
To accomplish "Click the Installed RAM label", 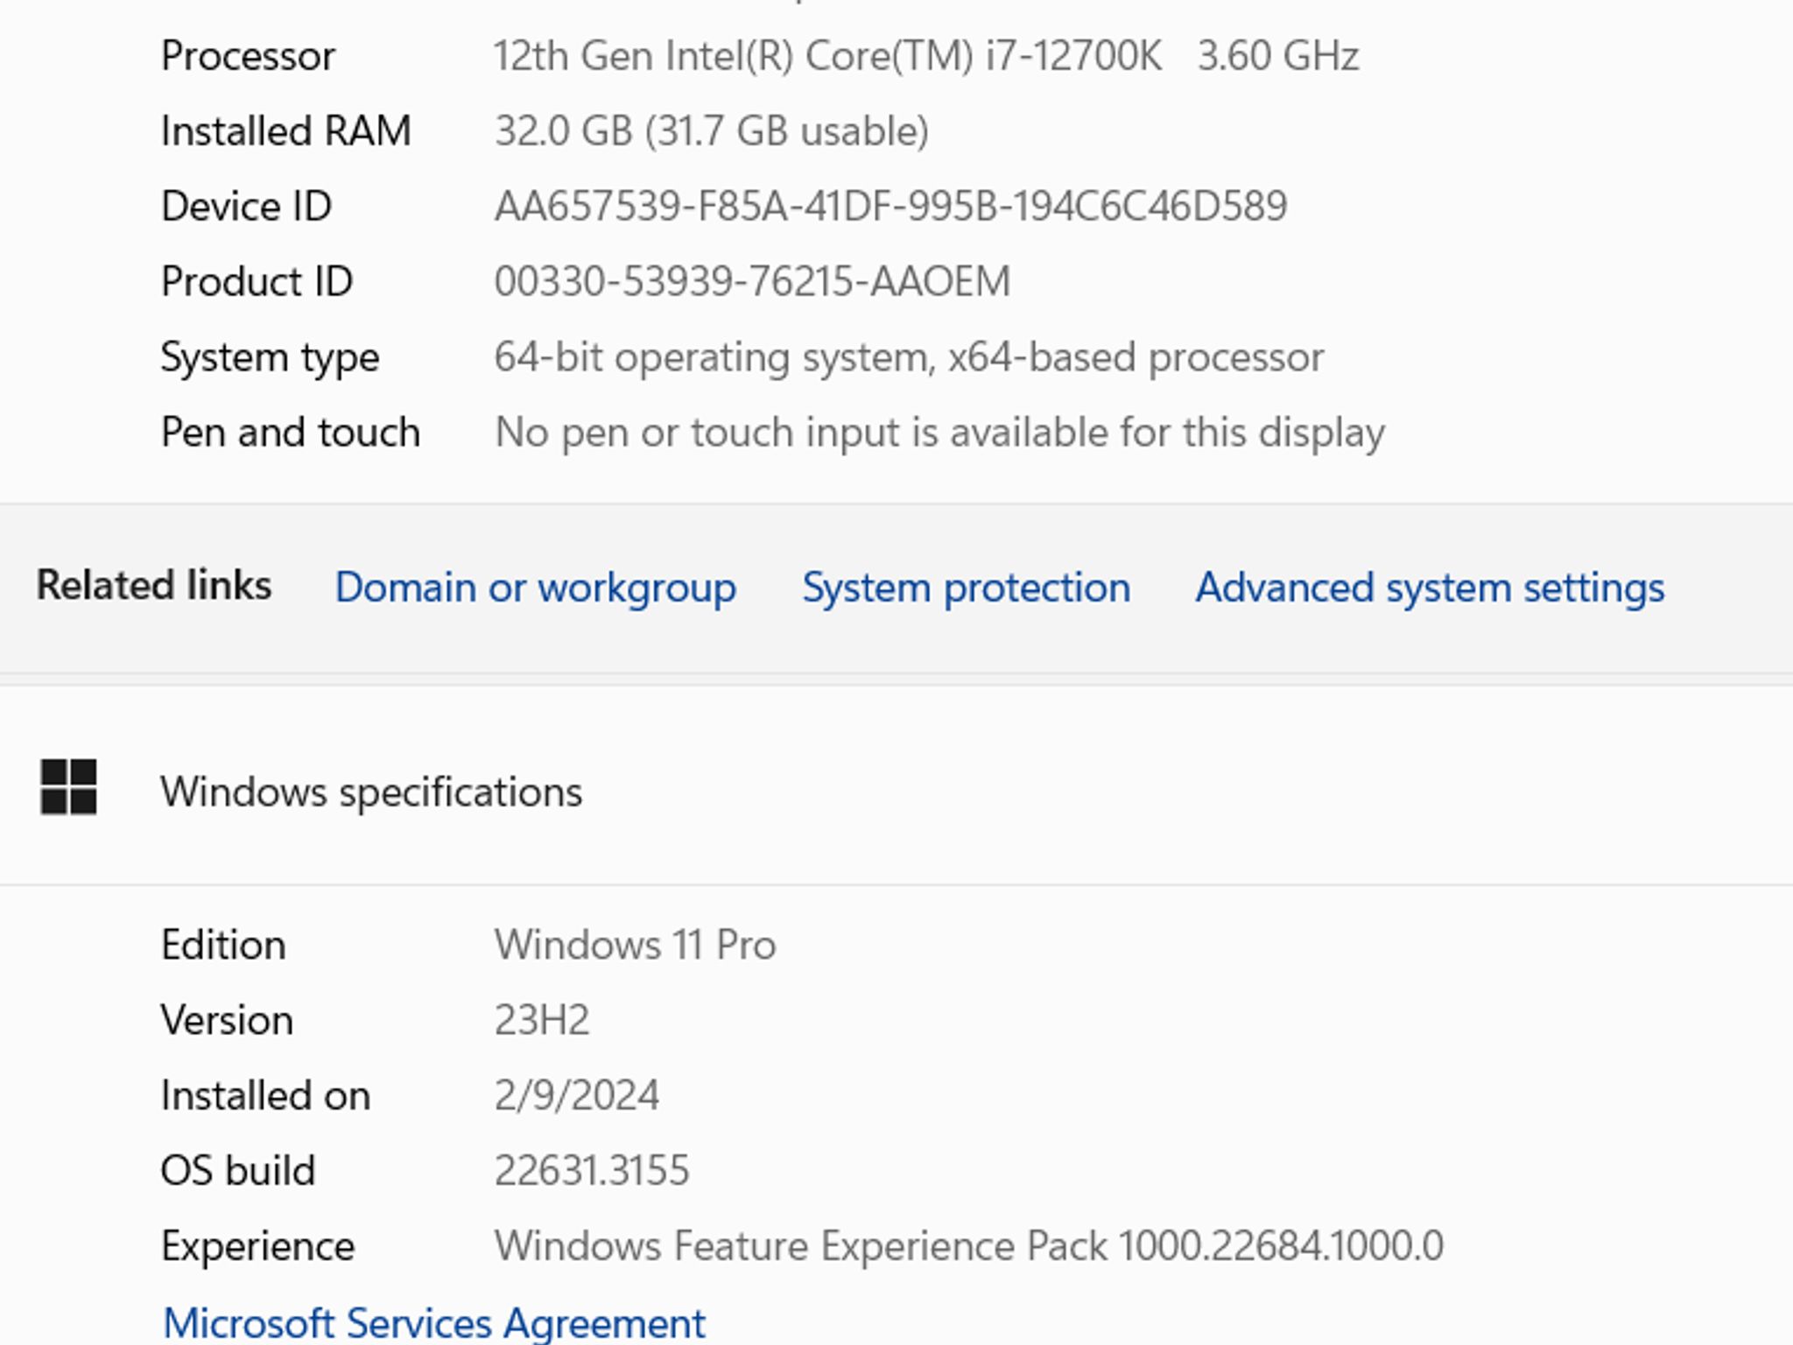I will (x=285, y=131).
